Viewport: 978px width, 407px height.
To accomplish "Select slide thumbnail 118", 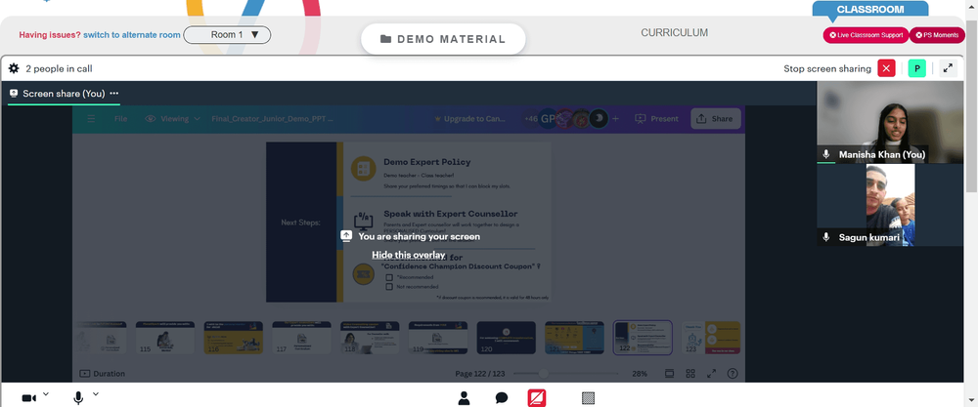I will click(370, 338).
